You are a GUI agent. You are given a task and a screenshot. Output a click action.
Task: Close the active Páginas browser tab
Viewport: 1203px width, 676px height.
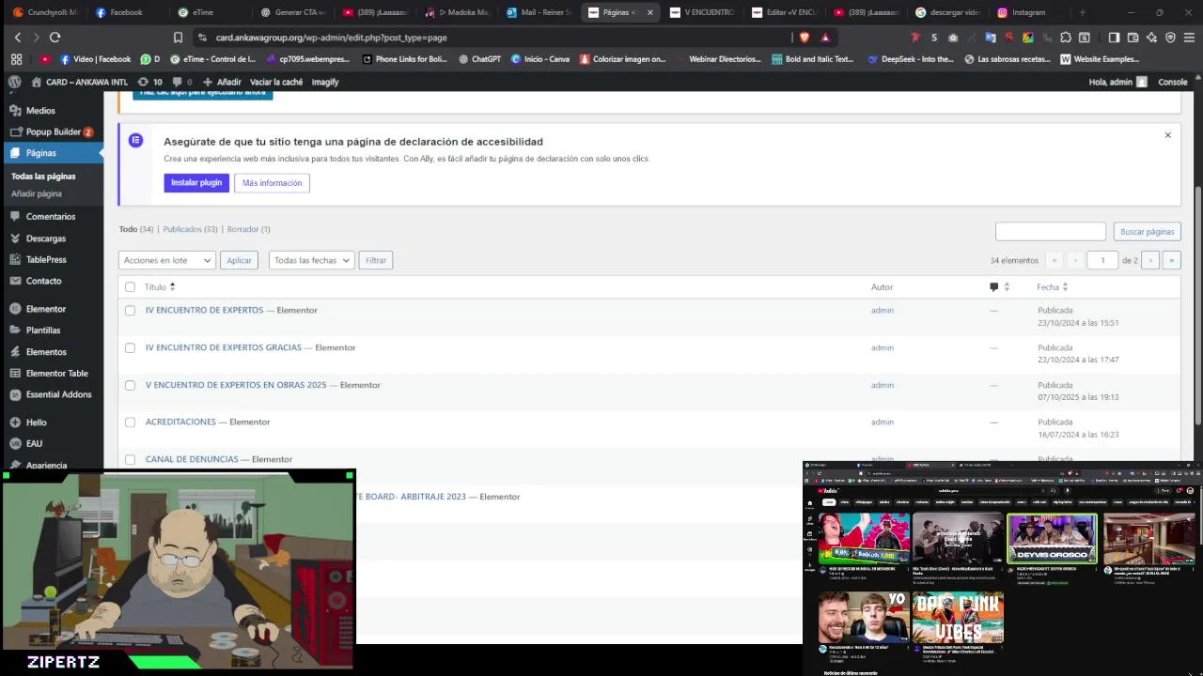[x=649, y=12]
